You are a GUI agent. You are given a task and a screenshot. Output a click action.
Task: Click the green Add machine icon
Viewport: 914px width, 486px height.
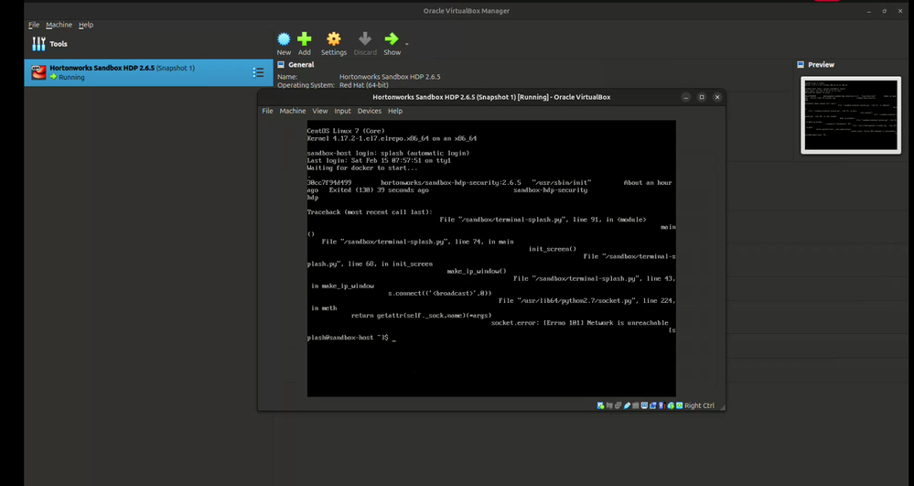(x=305, y=39)
